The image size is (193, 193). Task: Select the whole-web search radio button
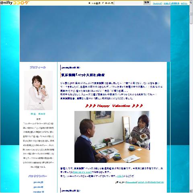[x=89, y=3]
